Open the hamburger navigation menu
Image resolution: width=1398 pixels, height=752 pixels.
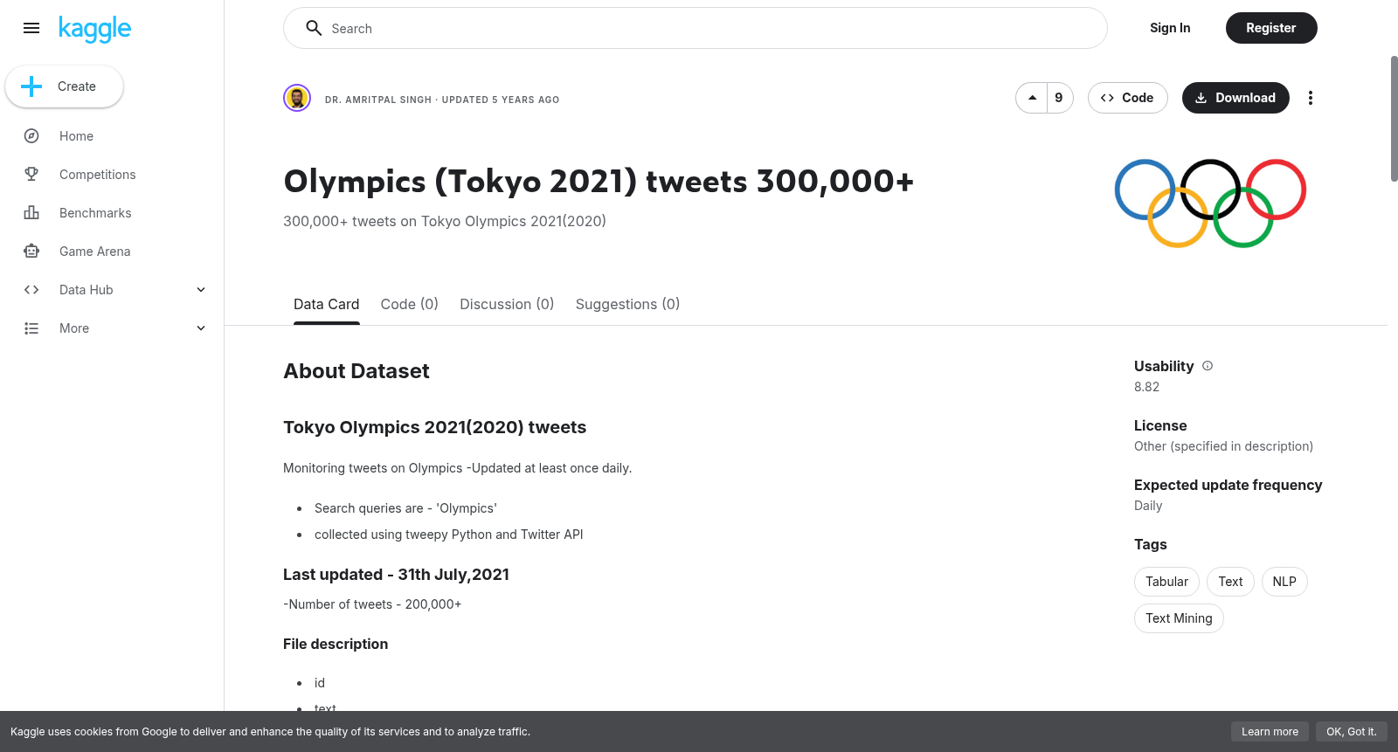[31, 28]
